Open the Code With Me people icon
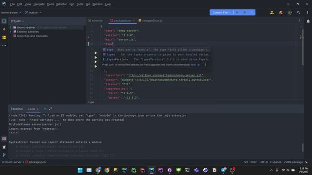Screen dimensions: 312x175 click(272, 13)
